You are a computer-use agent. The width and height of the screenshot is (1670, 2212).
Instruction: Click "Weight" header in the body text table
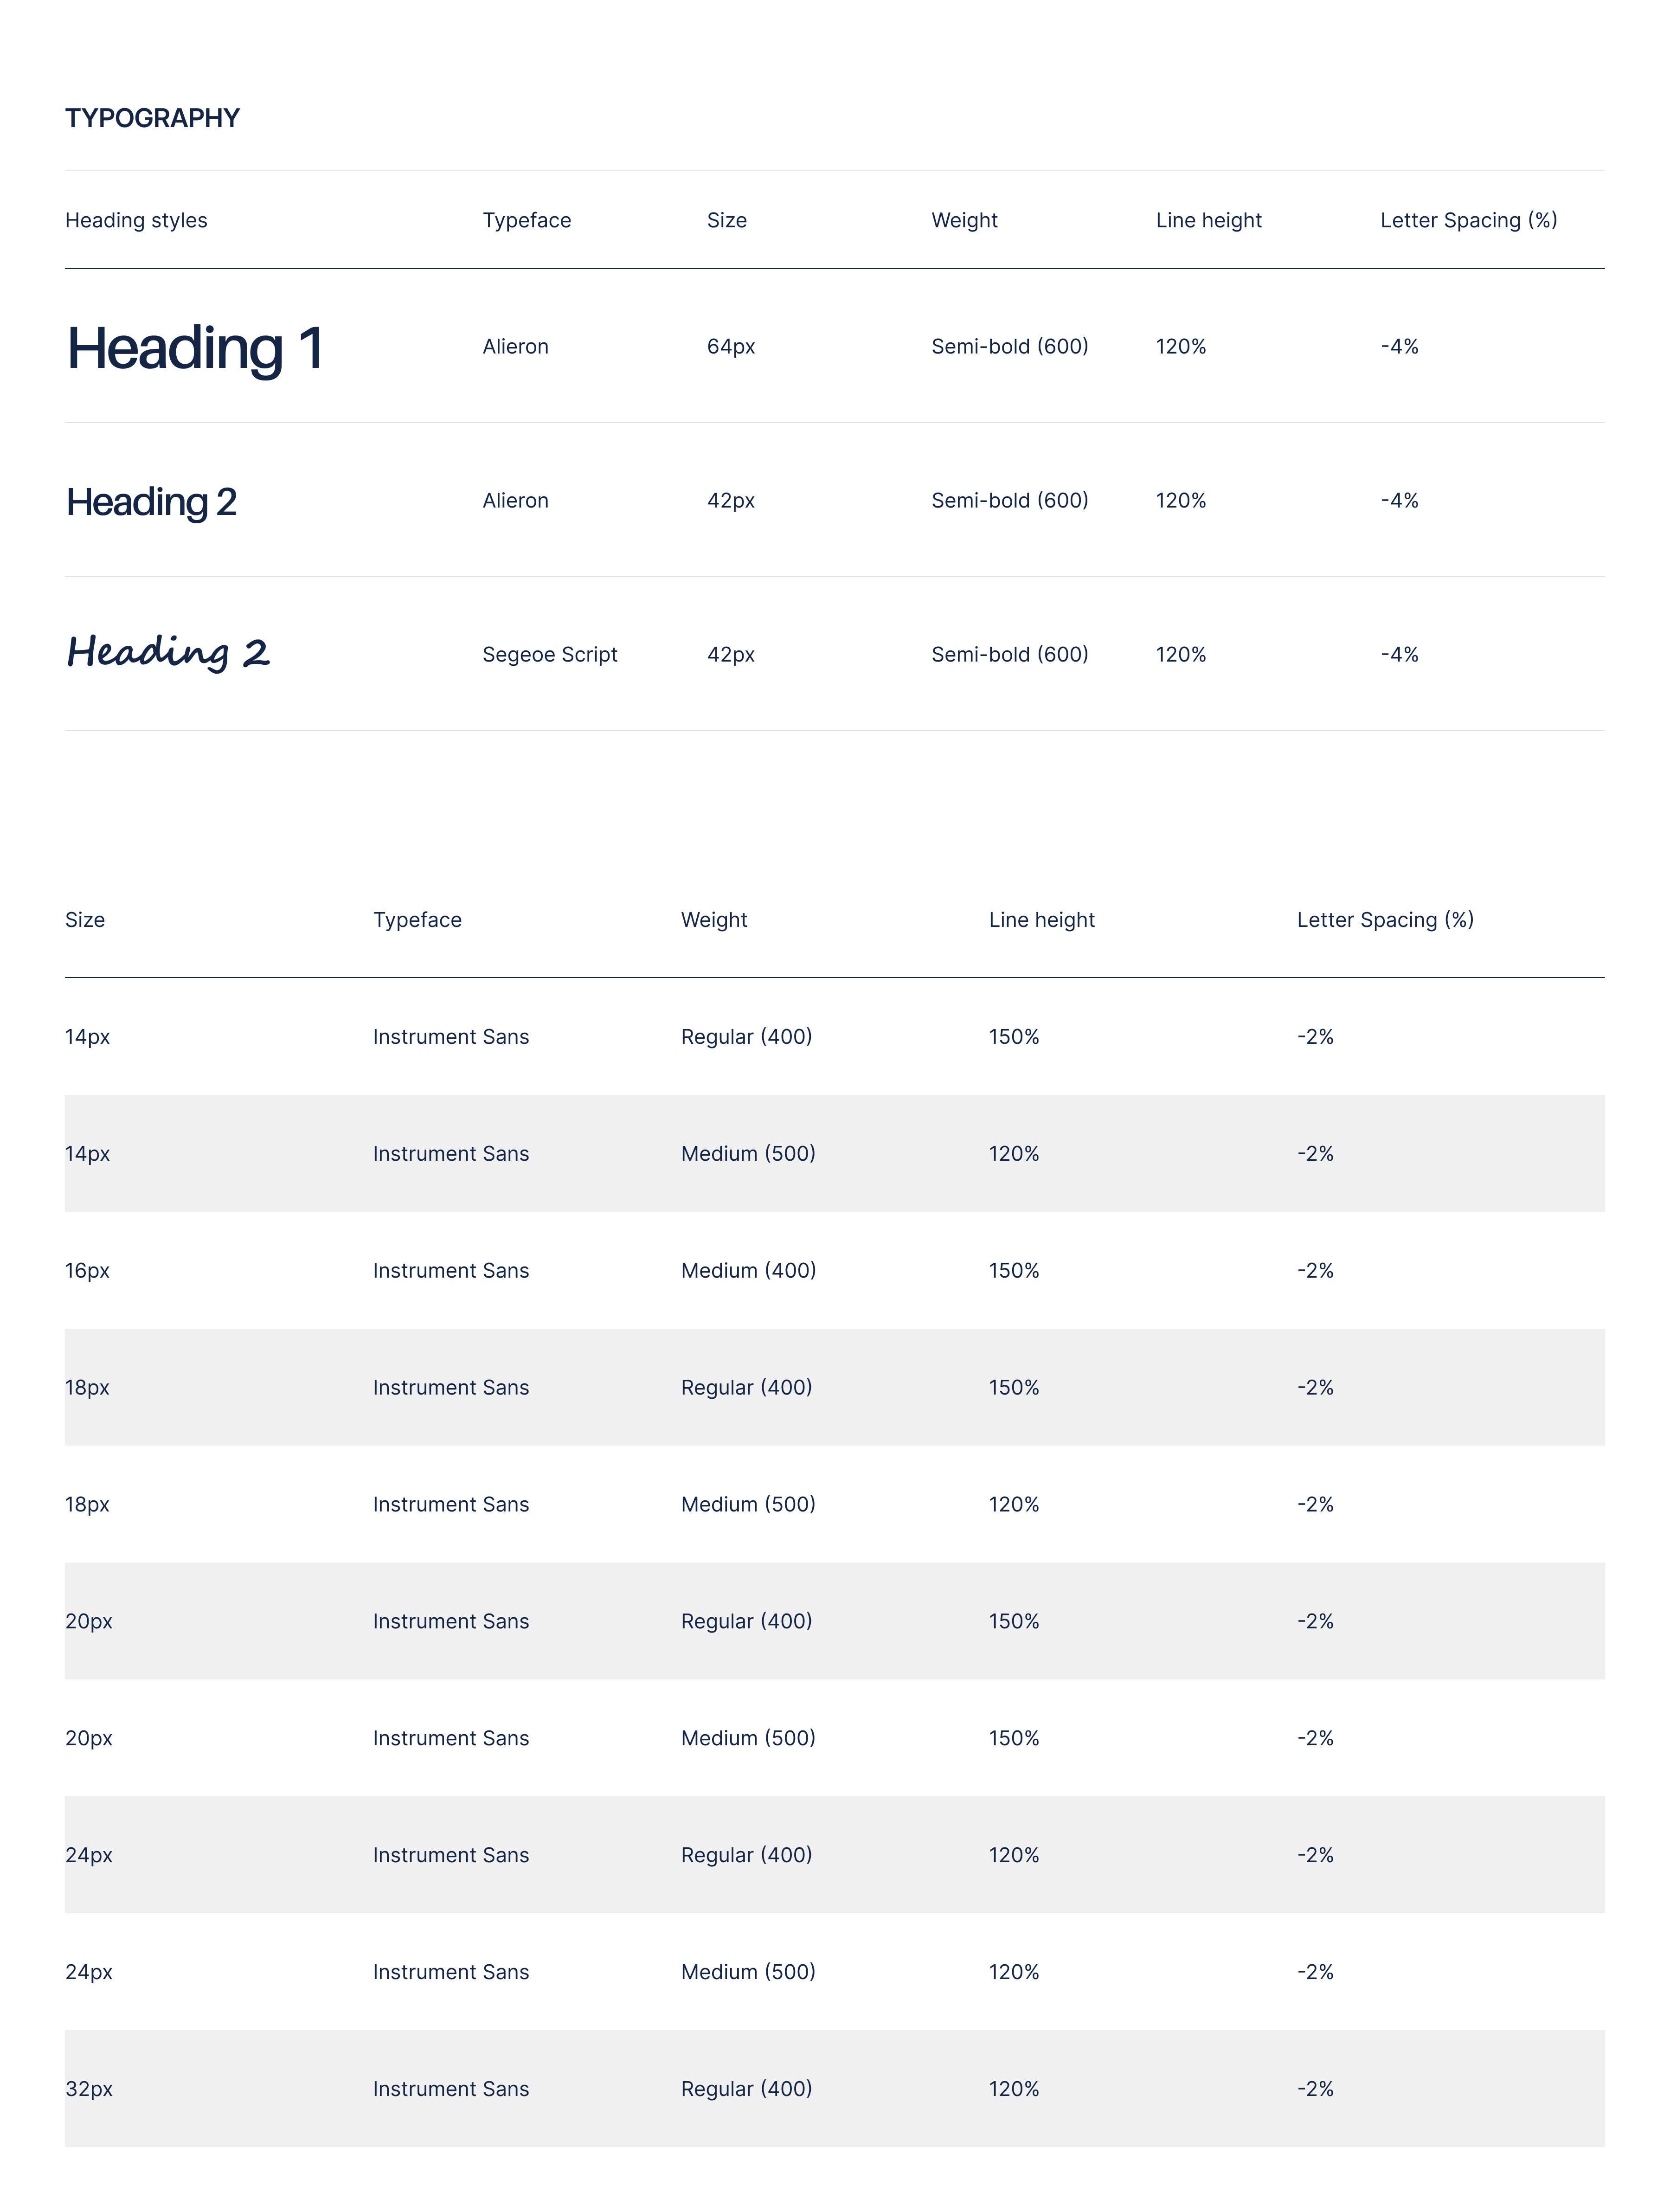pos(713,919)
